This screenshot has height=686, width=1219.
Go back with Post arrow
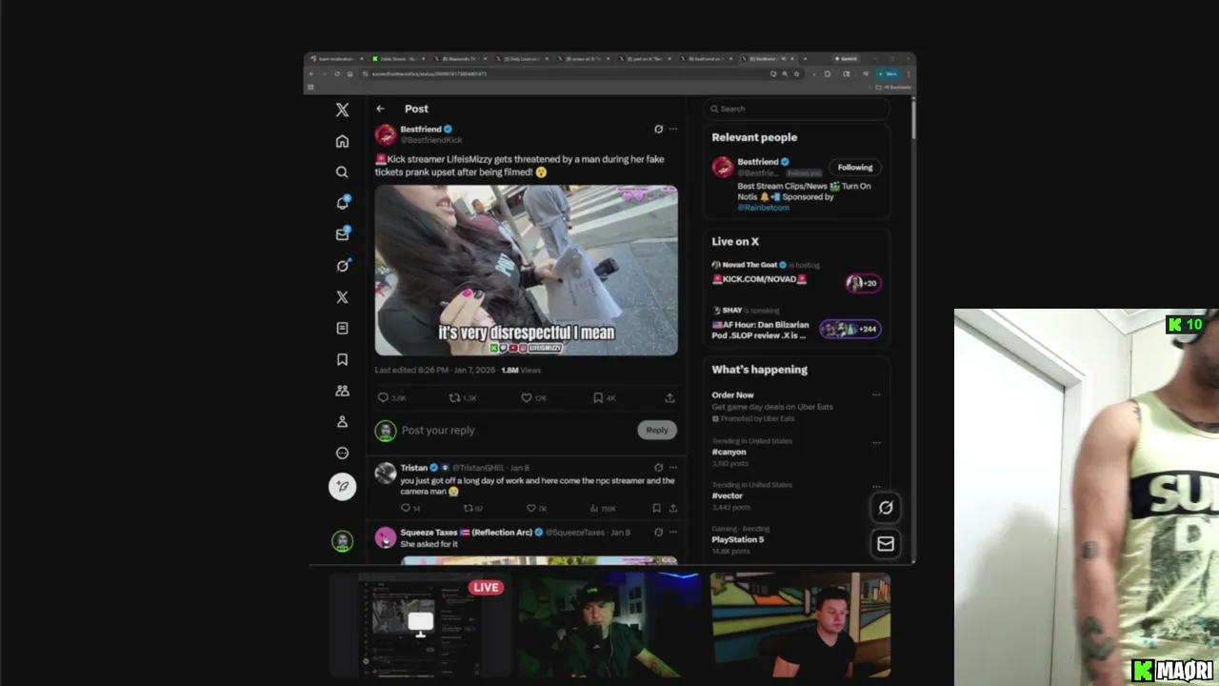(380, 109)
